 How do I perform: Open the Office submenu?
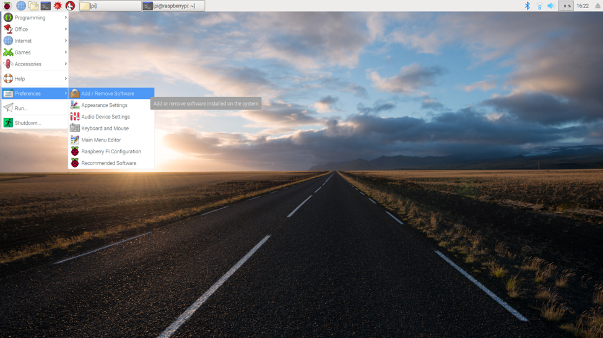35,29
